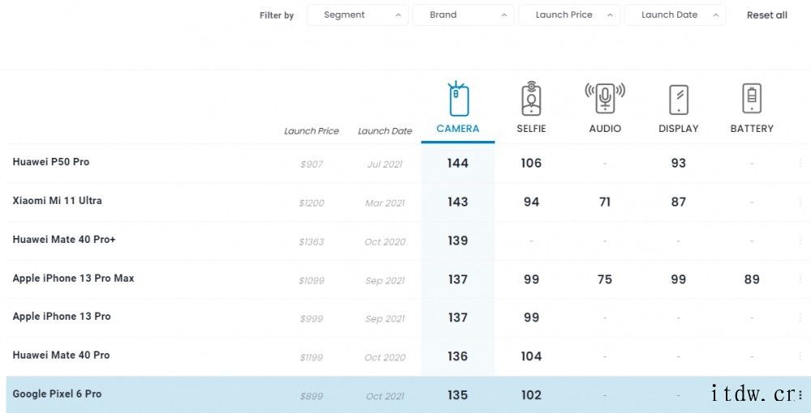Click display score 87 for Xiaomi Mi 11 Ultra
This screenshot has width=811, height=413.
point(679,202)
